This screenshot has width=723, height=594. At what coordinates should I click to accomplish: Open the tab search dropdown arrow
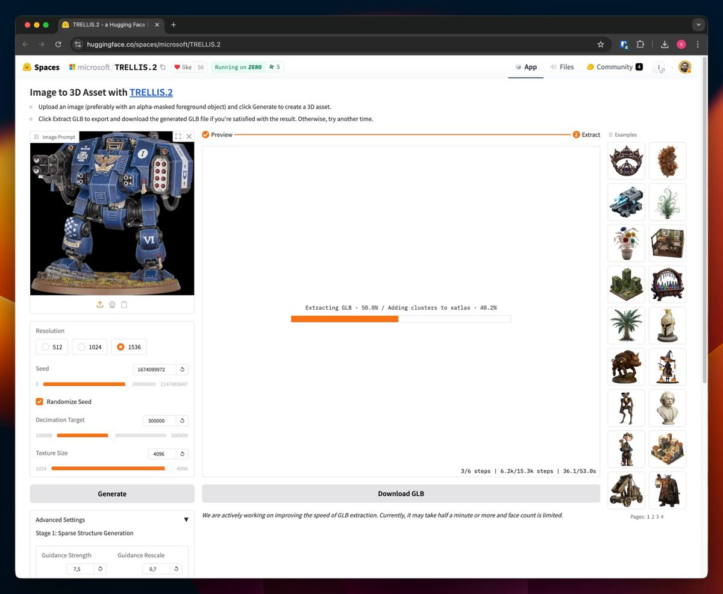click(x=698, y=25)
